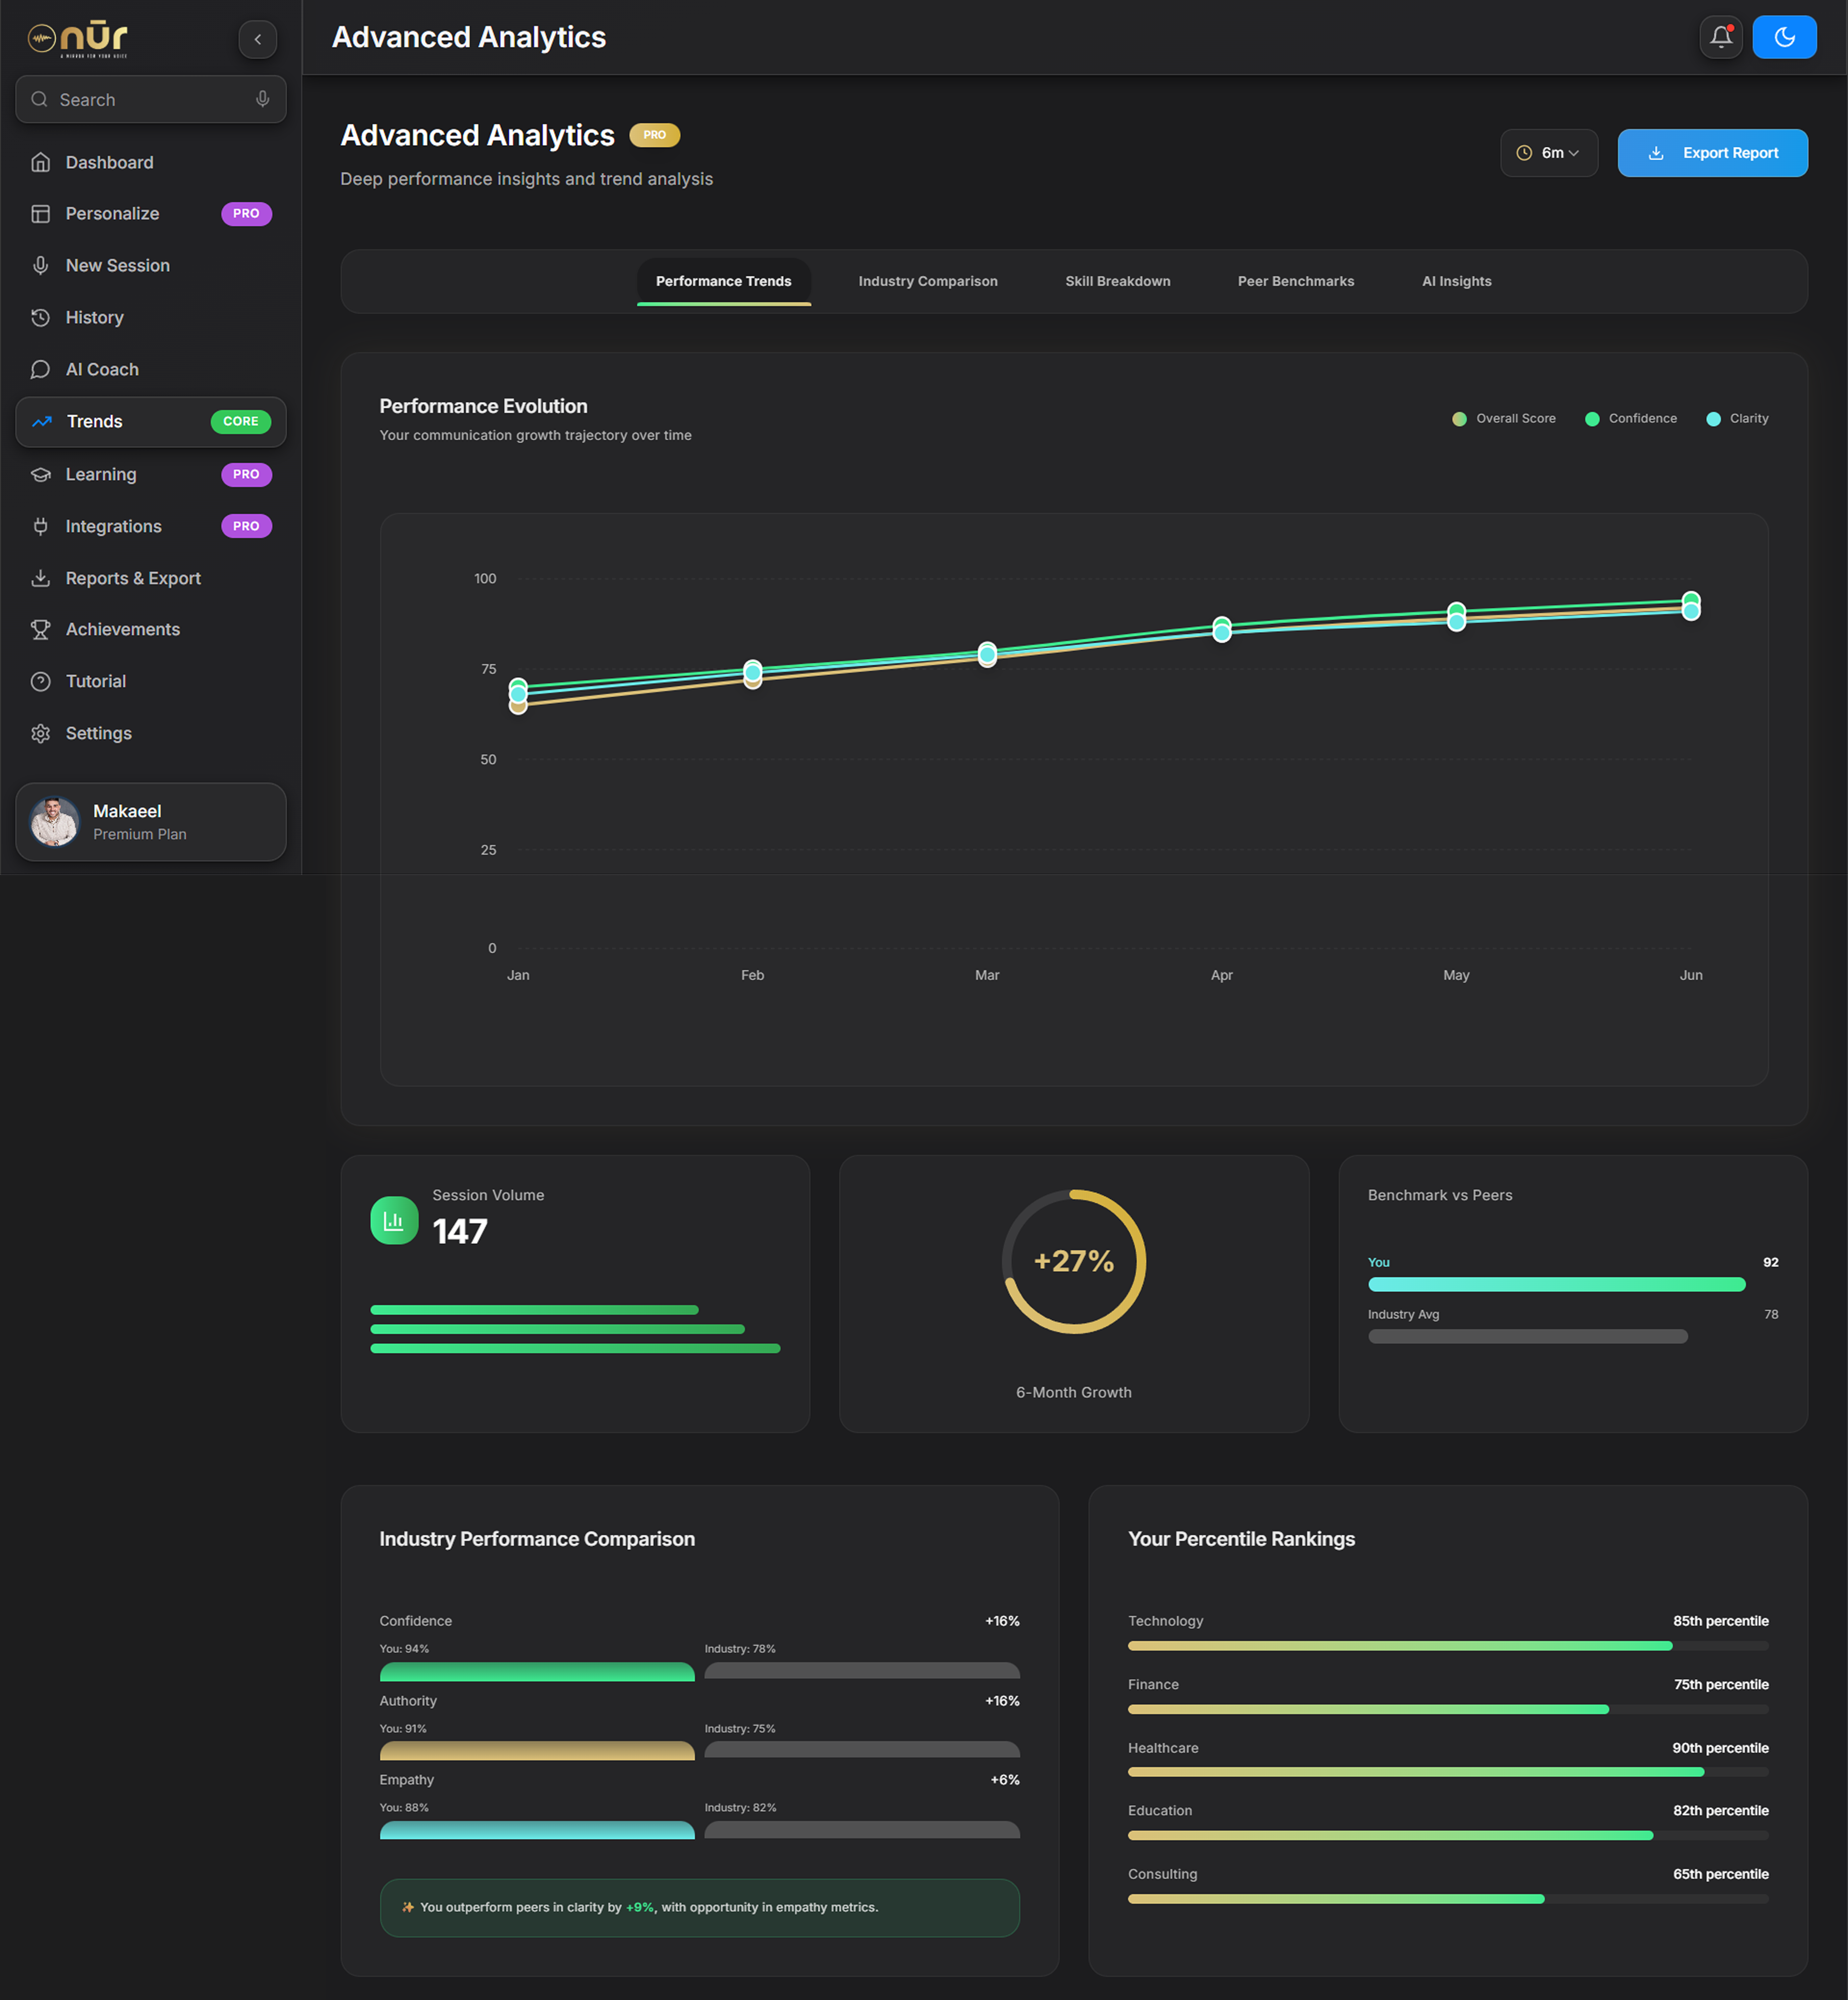Start a New Session via microphone icon

(x=41, y=265)
